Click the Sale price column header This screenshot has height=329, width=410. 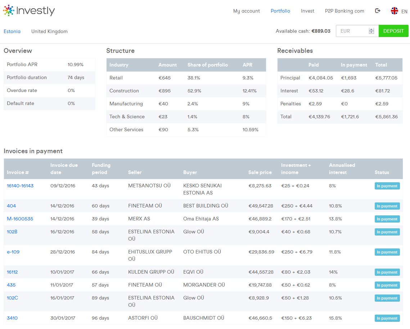click(x=260, y=172)
